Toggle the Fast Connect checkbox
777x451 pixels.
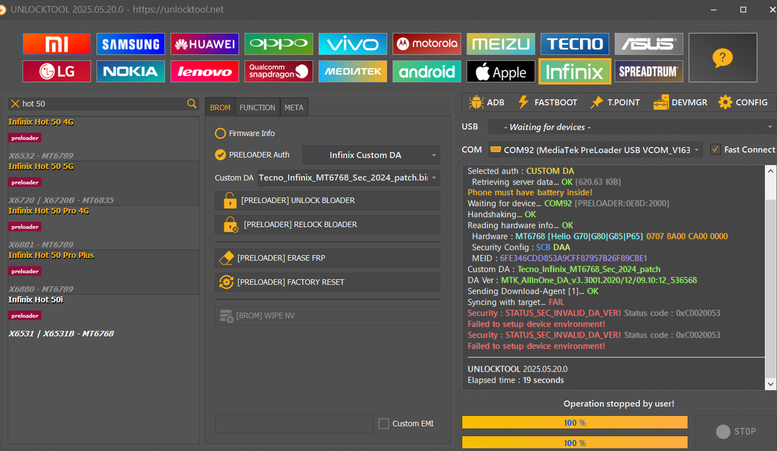(742, 149)
